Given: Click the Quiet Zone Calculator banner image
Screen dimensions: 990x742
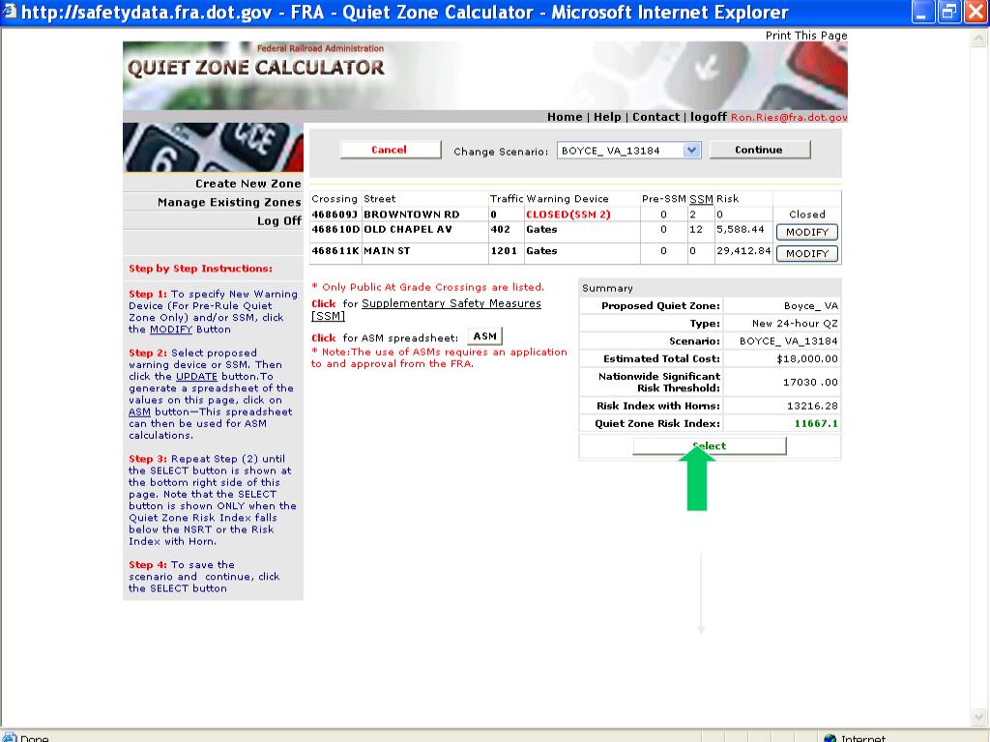Looking at the screenshot, I should 485,75.
